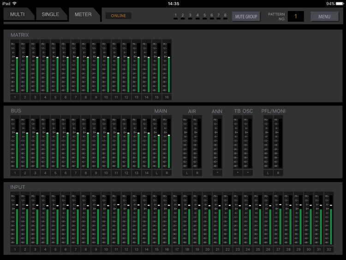Toggle mute group 3 indicator
This screenshot has height=260, width=346.
190,16
